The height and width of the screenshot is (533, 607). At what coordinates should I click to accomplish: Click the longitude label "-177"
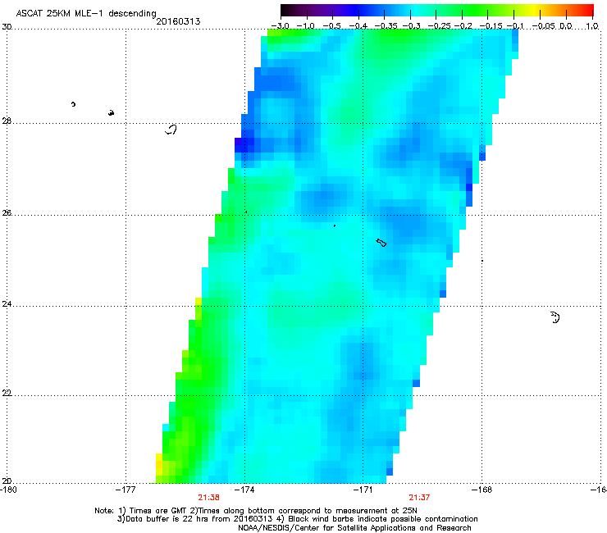point(126,490)
